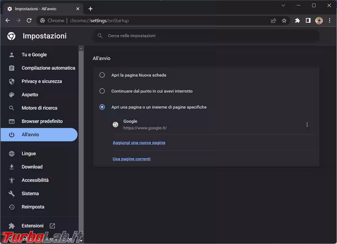This screenshot has width=337, height=244.
Task: Select 'Apri la pagina Nuova scheda' option
Action: [102, 75]
